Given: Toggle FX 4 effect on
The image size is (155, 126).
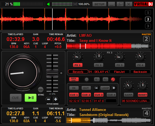Looking at the screenshot, I should (x=140, y=65).
